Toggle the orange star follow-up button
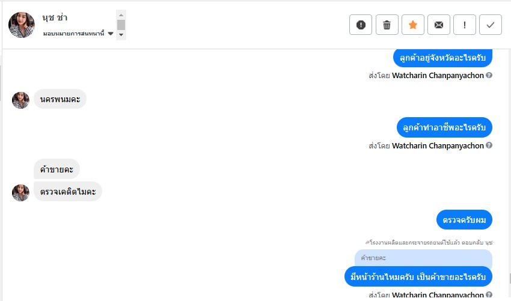 point(413,25)
